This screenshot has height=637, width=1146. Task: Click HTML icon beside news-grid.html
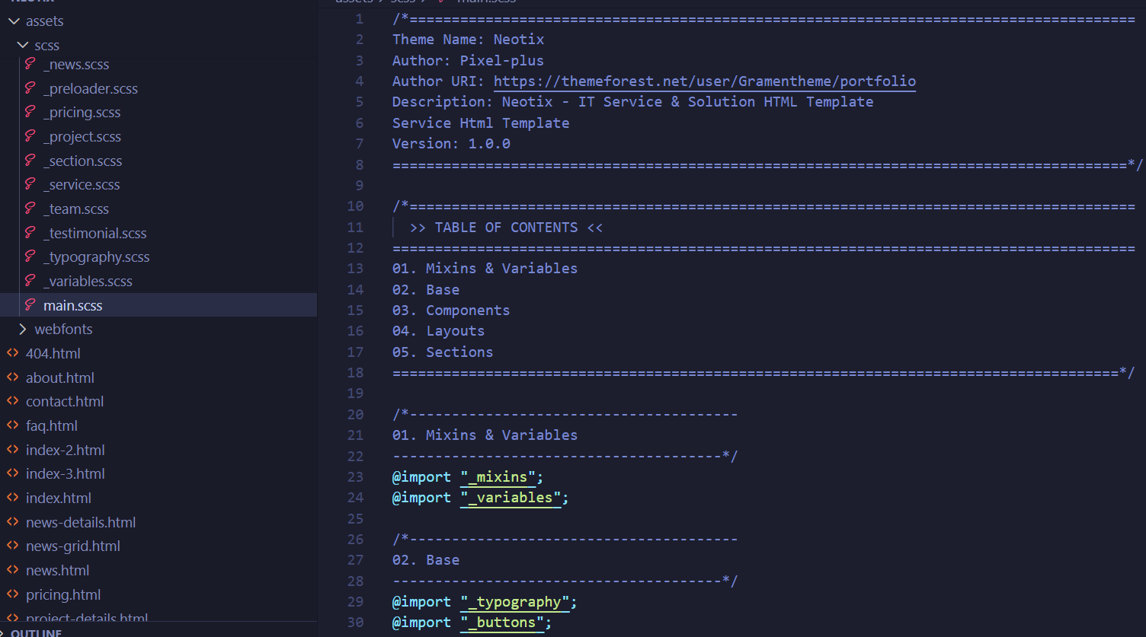[13, 546]
